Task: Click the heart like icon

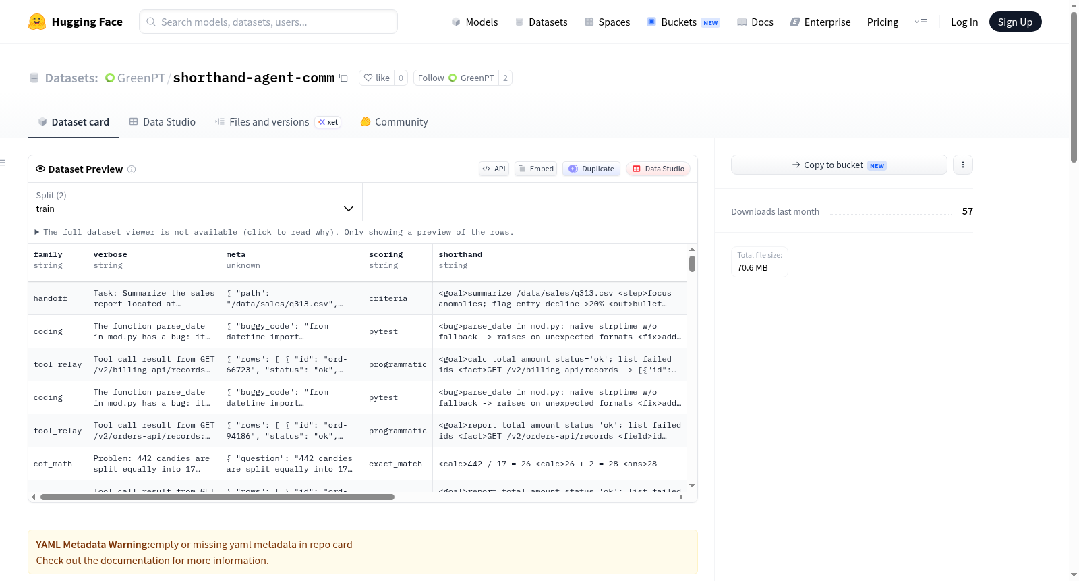Action: [368, 78]
